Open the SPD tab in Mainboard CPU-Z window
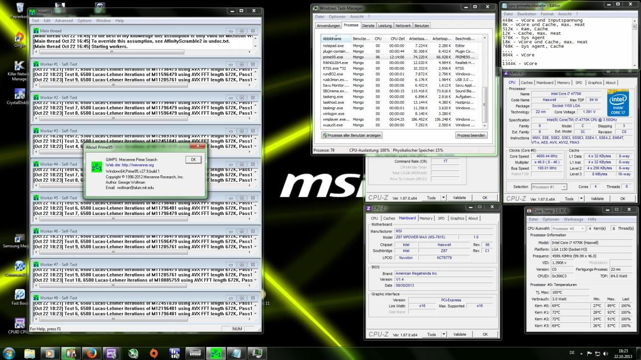Screen dimensions: 641x360 pyautogui.click(x=441, y=218)
